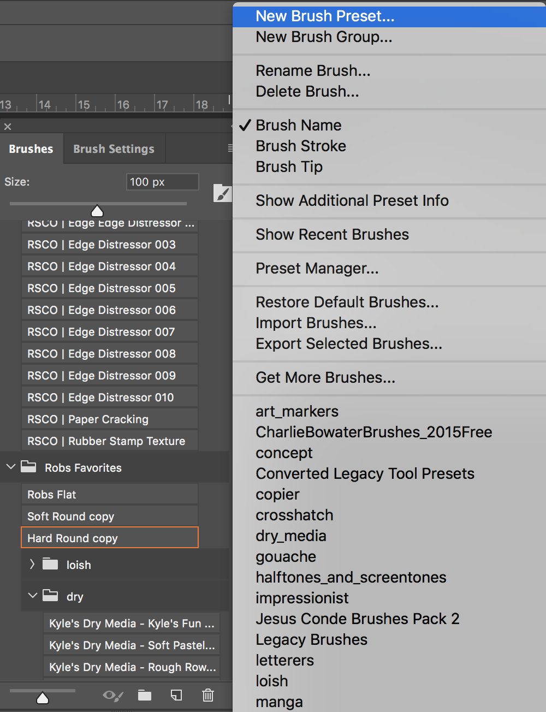This screenshot has height=712, width=546.
Task: Choose New Brush Preset menu item
Action: pyautogui.click(x=389, y=16)
